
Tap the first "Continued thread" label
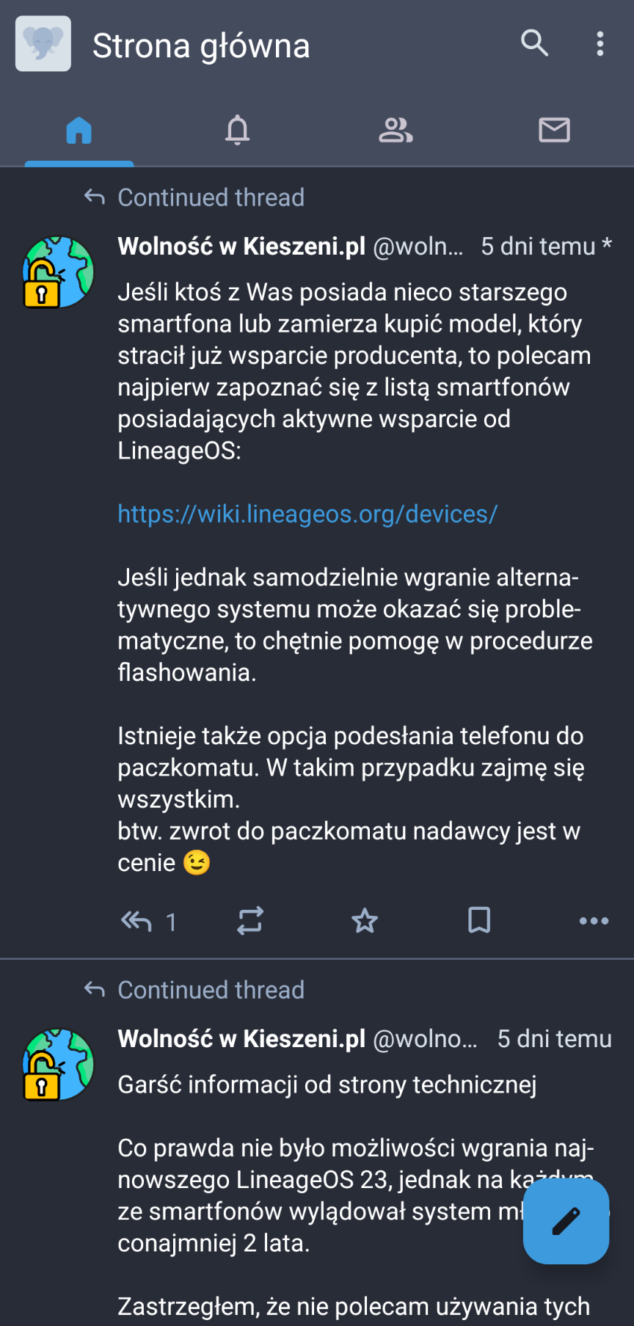coord(211,197)
